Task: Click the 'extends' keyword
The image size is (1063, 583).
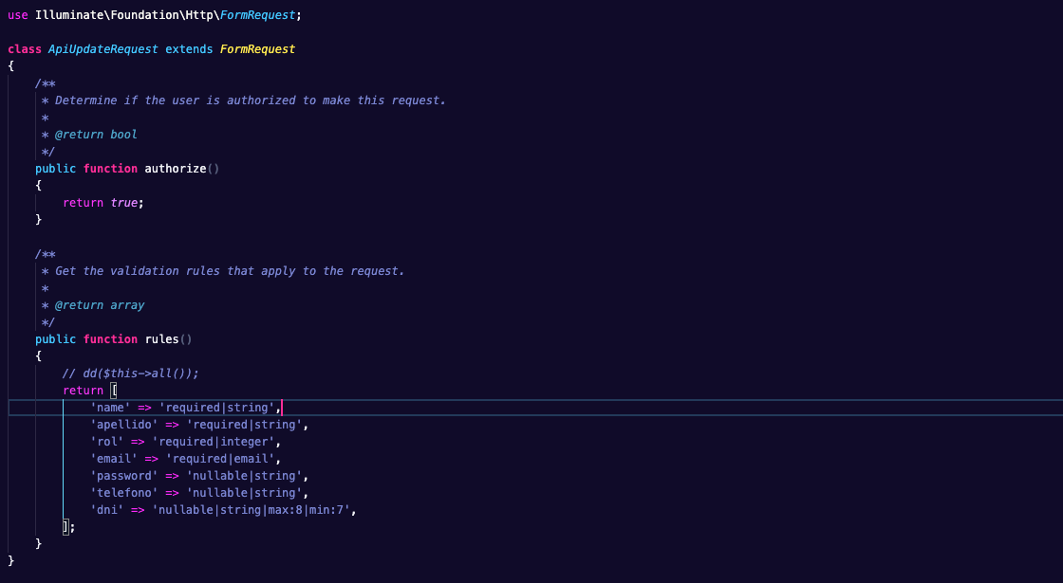Action: (189, 48)
